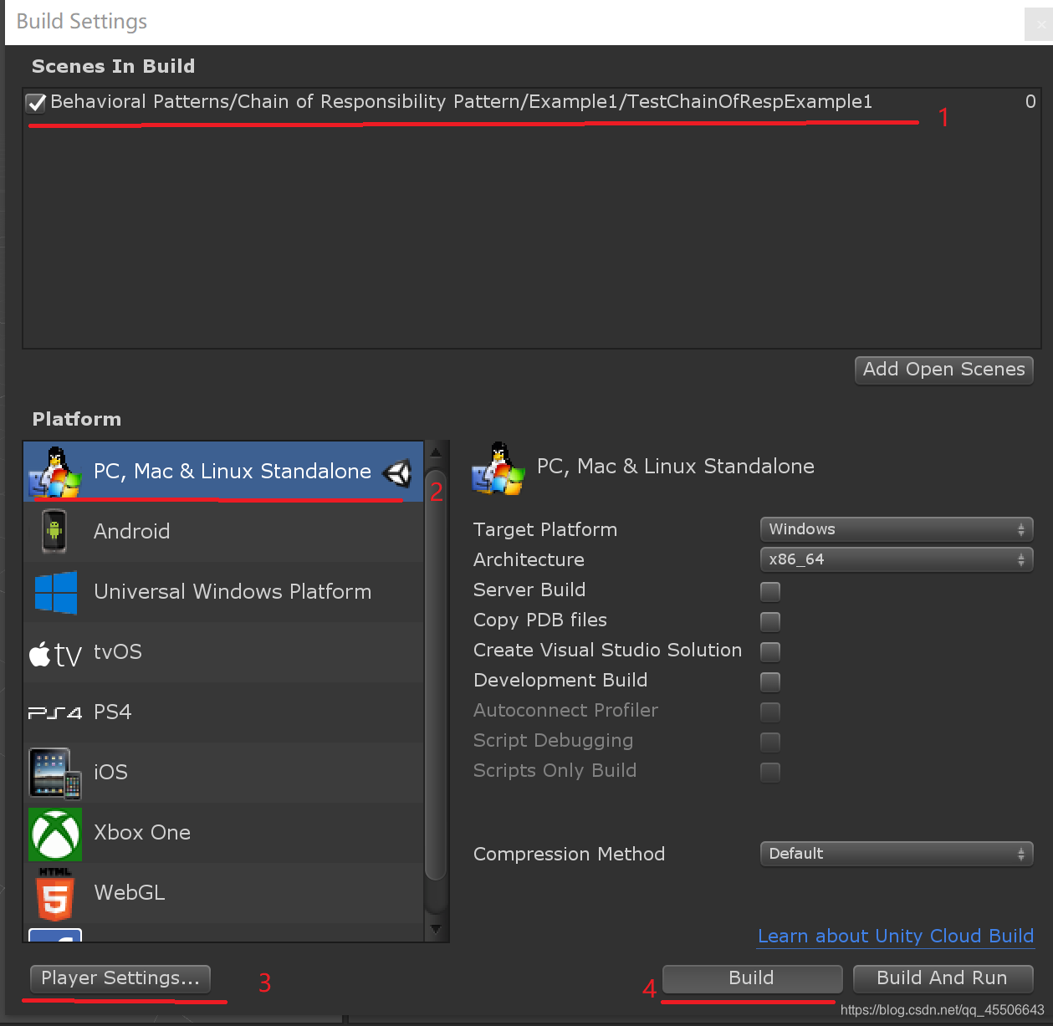This screenshot has height=1026, width=1053.
Task: Click the Universal Windows Platform logo icon
Action: point(56,592)
